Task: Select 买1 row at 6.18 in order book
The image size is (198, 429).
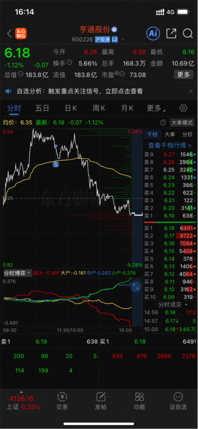Action: coord(170,228)
